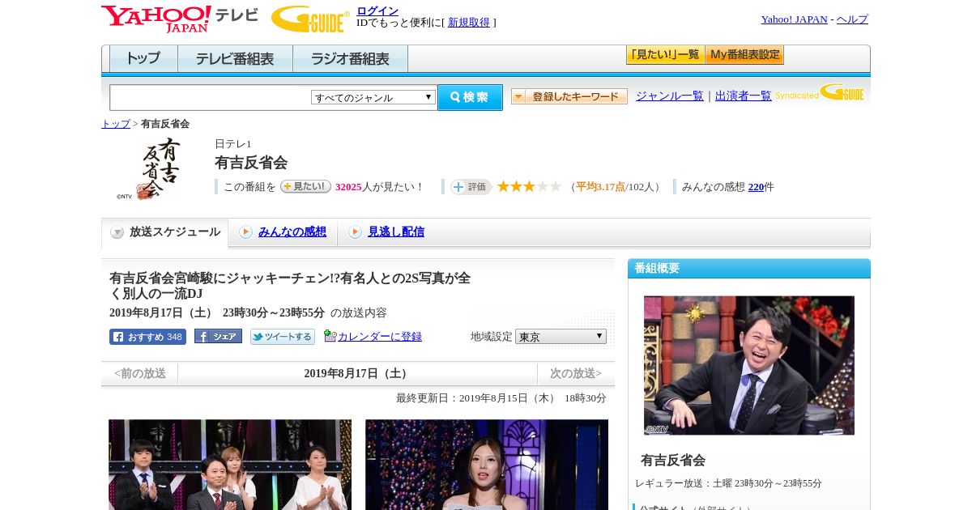This screenshot has width=972, height=510.
Task: Open 出演者一覧 link
Action: click(744, 96)
